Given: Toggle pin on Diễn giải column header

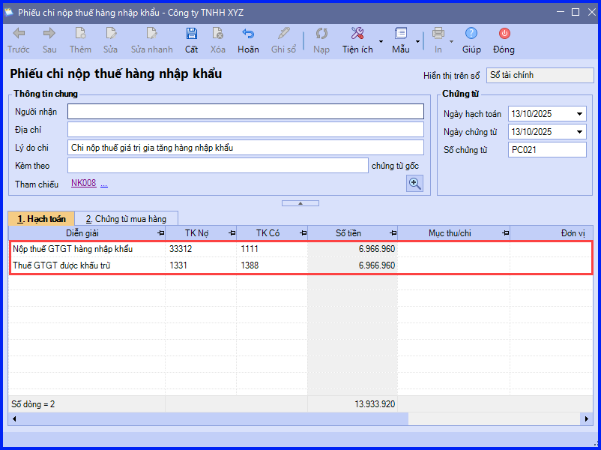Looking at the screenshot, I should pos(161,232).
